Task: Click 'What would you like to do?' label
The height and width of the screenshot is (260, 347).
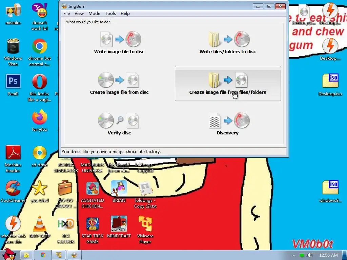Action: pyautogui.click(x=88, y=22)
